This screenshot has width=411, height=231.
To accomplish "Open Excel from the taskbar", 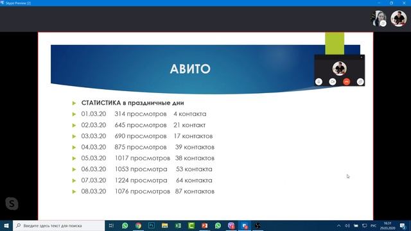I will (x=178, y=225).
